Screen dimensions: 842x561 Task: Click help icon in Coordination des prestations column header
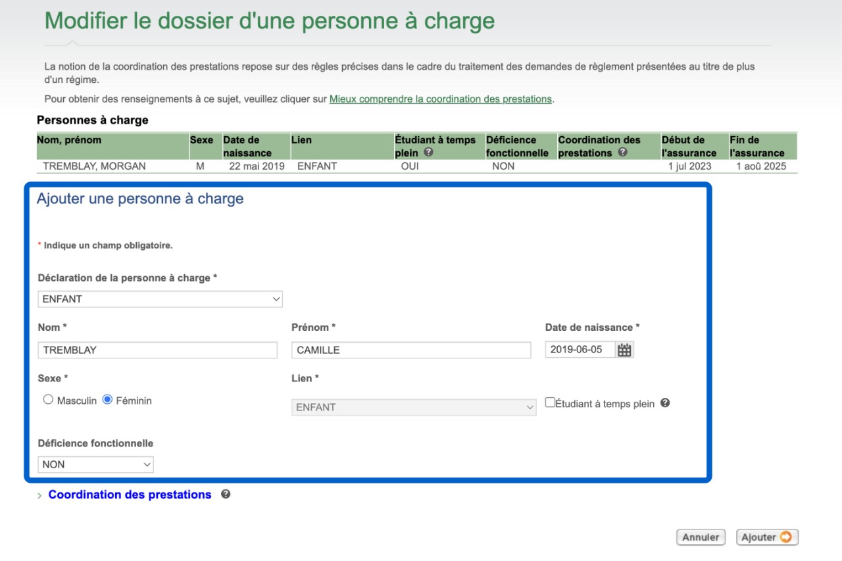coord(623,153)
